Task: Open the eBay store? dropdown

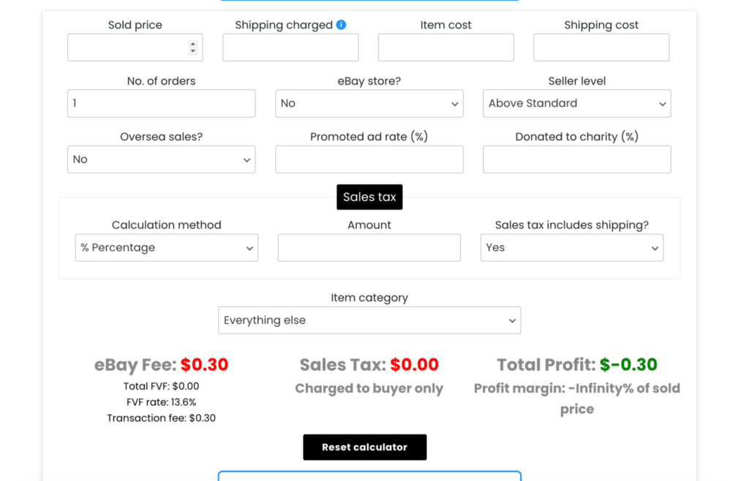Action: pyautogui.click(x=369, y=103)
